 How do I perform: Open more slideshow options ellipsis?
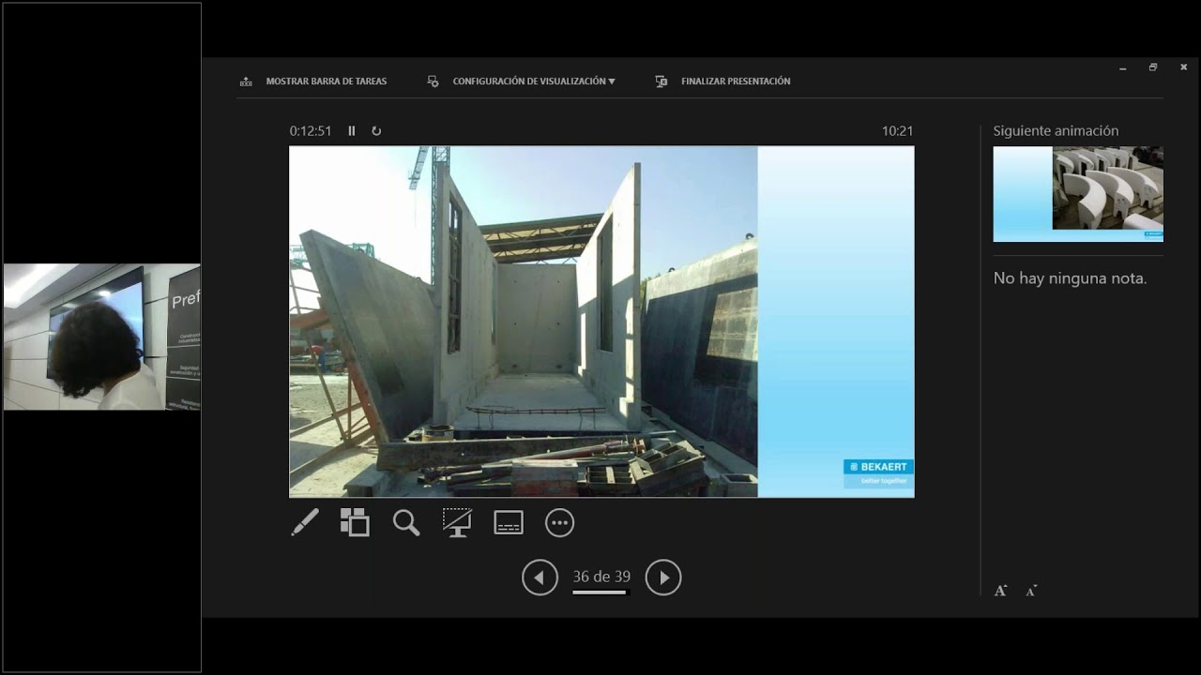click(x=559, y=522)
